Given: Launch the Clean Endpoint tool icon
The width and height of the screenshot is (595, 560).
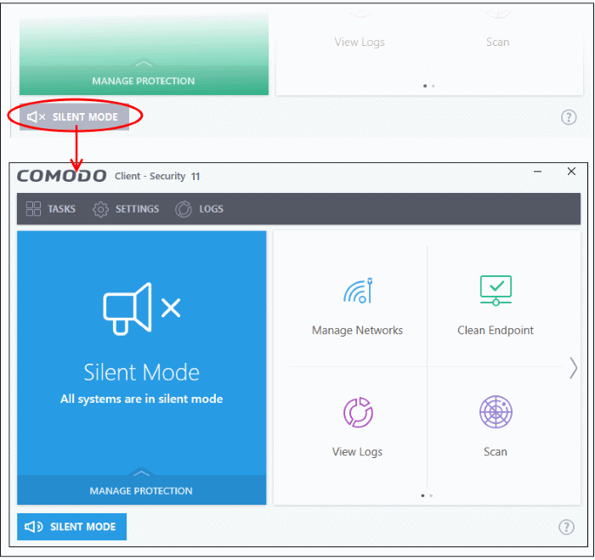Looking at the screenshot, I should coord(496,291).
